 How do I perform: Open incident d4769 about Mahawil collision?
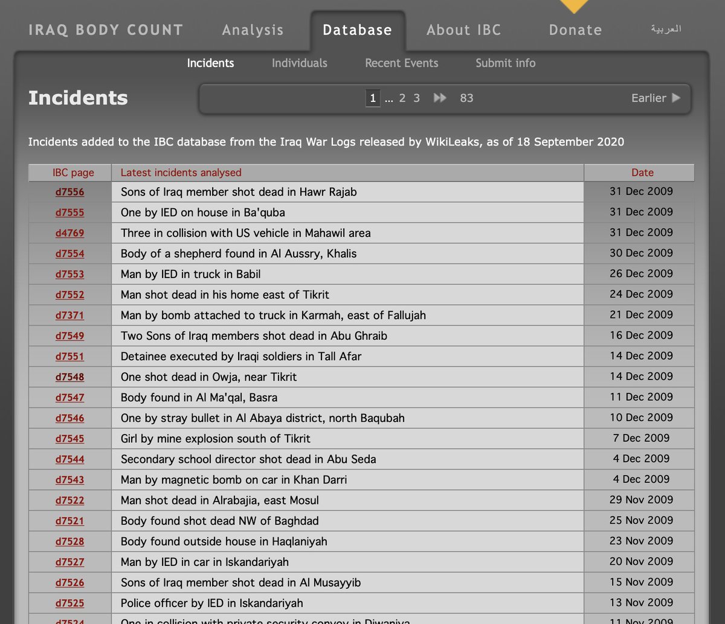[69, 232]
